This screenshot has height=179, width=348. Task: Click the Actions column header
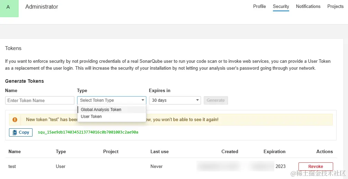pos(324,151)
